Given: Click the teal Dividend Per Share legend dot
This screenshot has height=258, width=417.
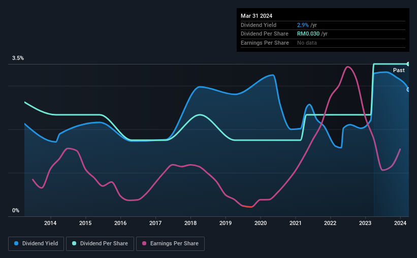Looking at the screenshot, I should (x=74, y=243).
